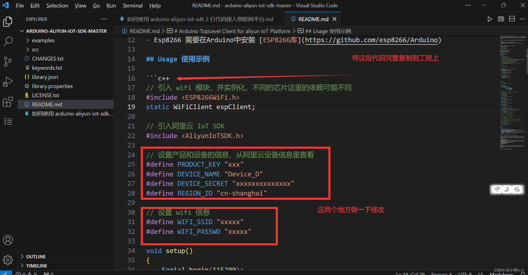Click line number 25 in gutter
This screenshot has width=528, height=275.
pos(131,164)
